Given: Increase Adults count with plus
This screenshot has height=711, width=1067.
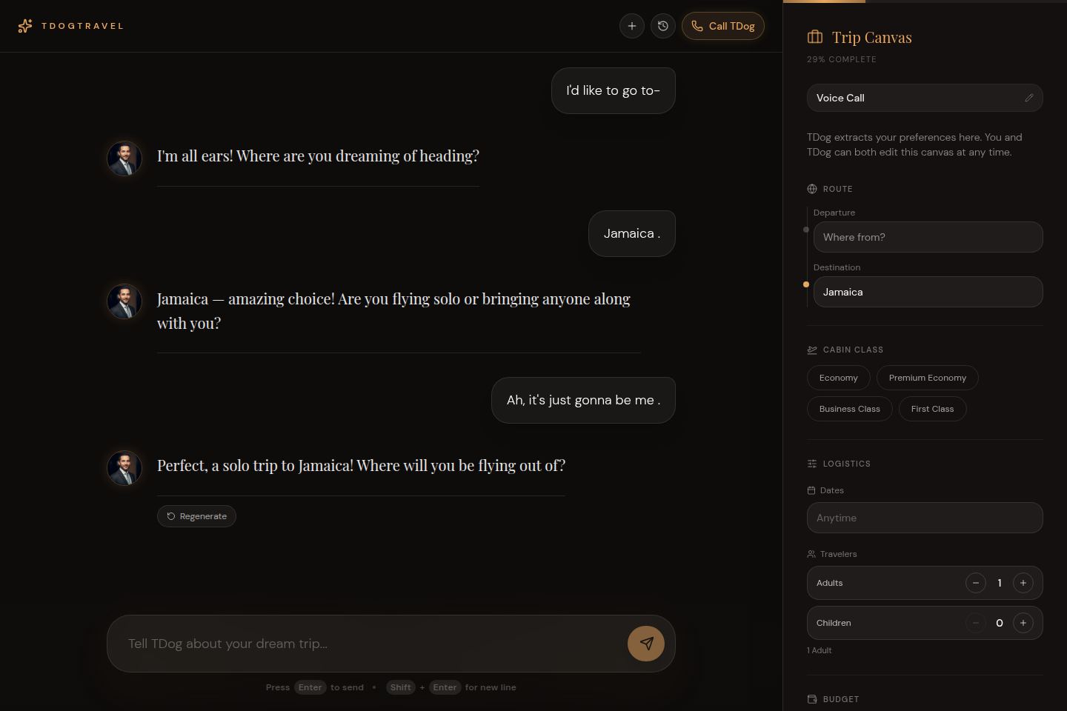Looking at the screenshot, I should [x=1023, y=583].
